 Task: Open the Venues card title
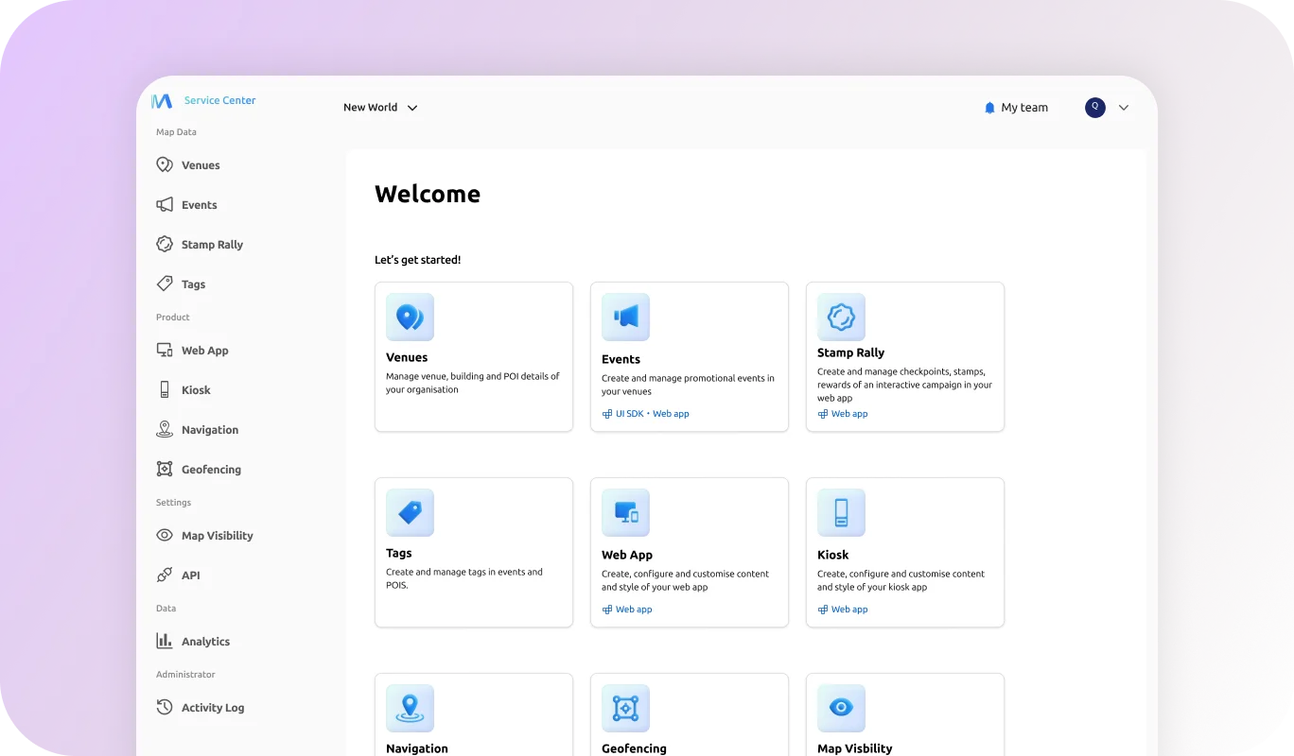point(407,357)
